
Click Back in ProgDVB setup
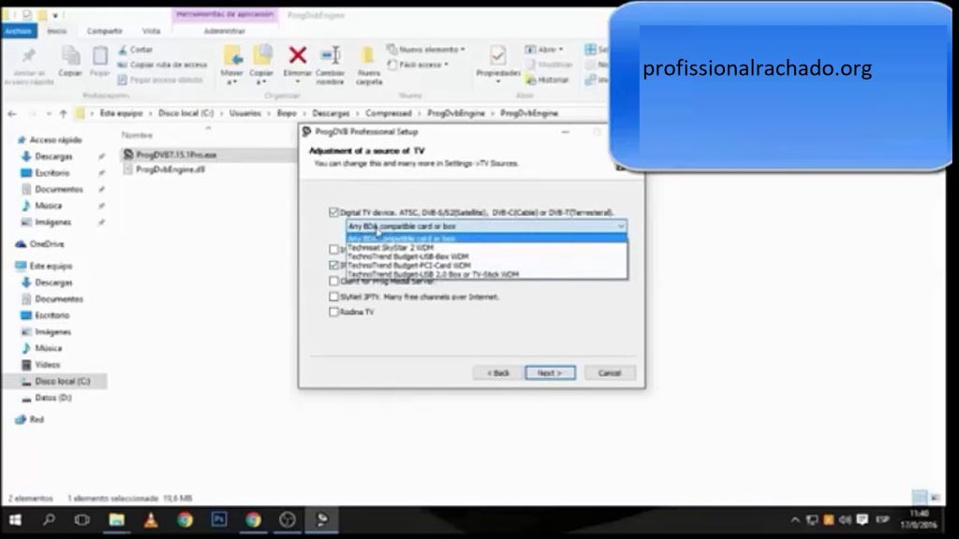coord(498,372)
